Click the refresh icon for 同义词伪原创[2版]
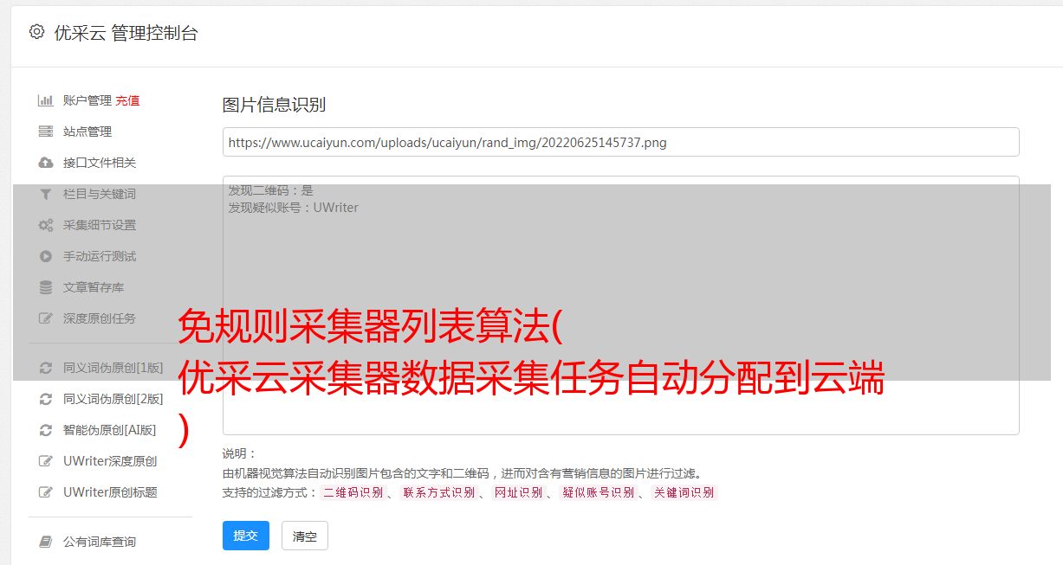 click(46, 399)
